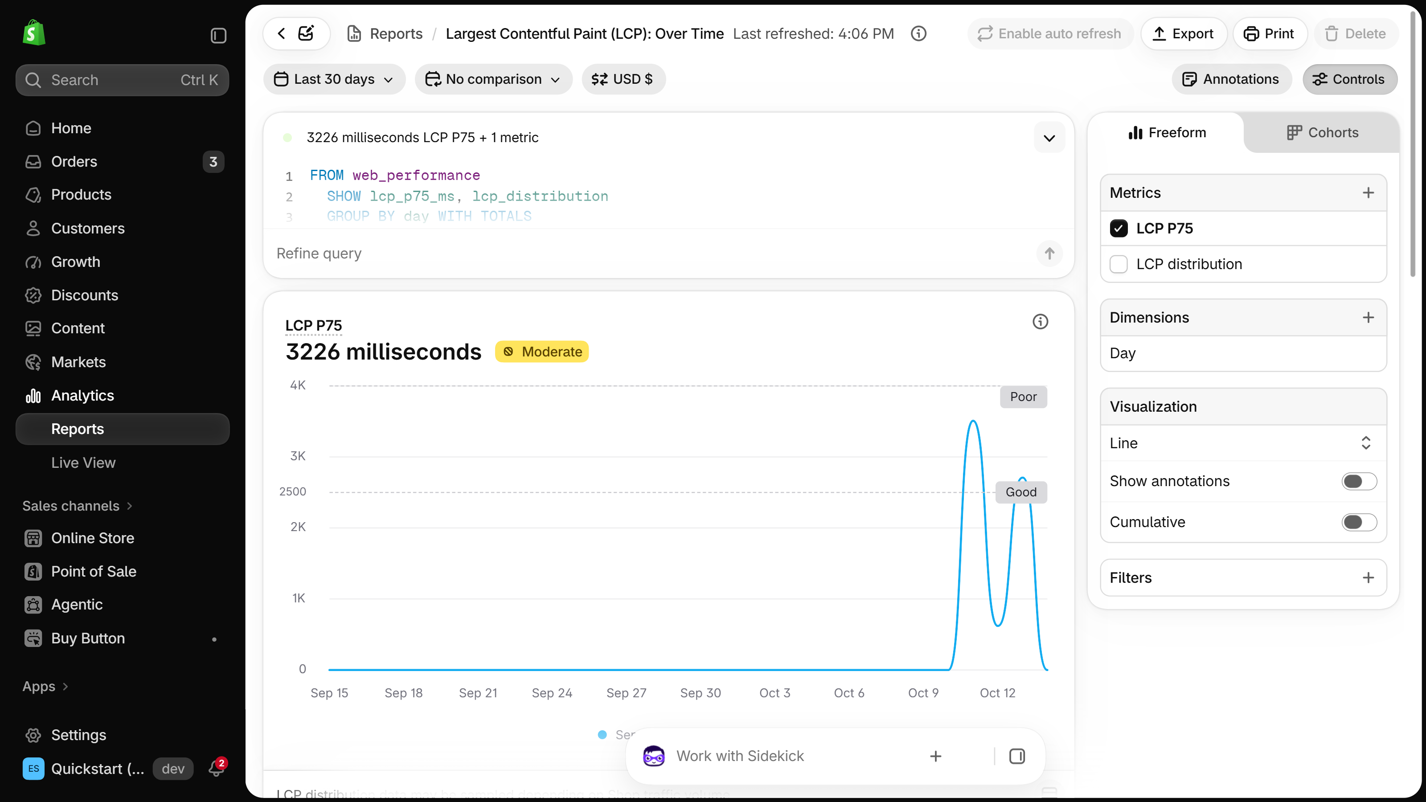Screen dimensions: 1426x802
Task: Click the Growth gauge icon
Action: (x=33, y=262)
